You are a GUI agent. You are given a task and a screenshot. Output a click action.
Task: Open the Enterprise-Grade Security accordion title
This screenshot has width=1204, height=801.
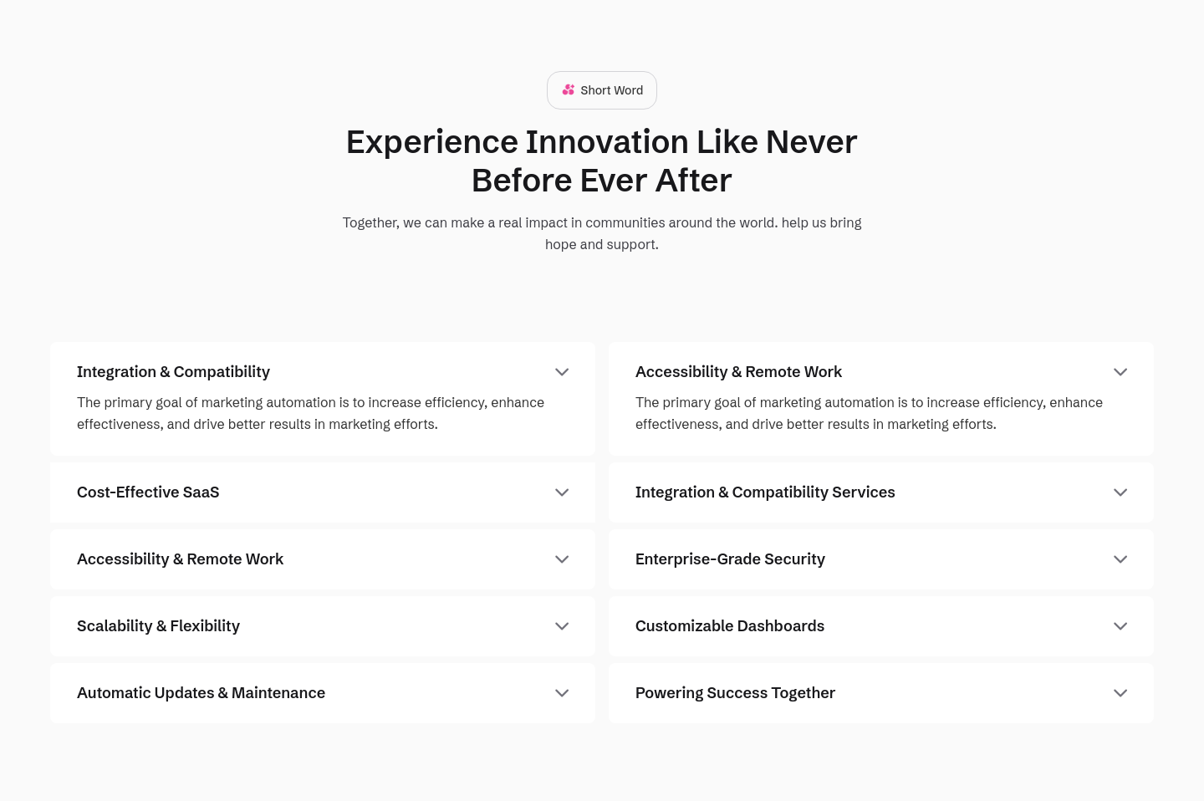(x=730, y=559)
